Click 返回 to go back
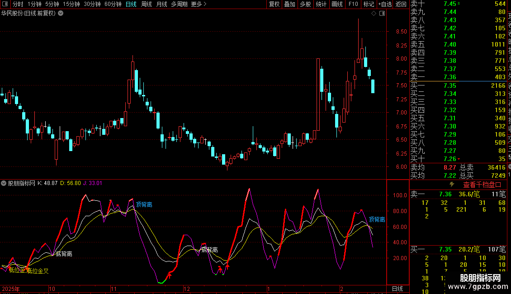511x294 pixels. pyautogui.click(x=401, y=4)
